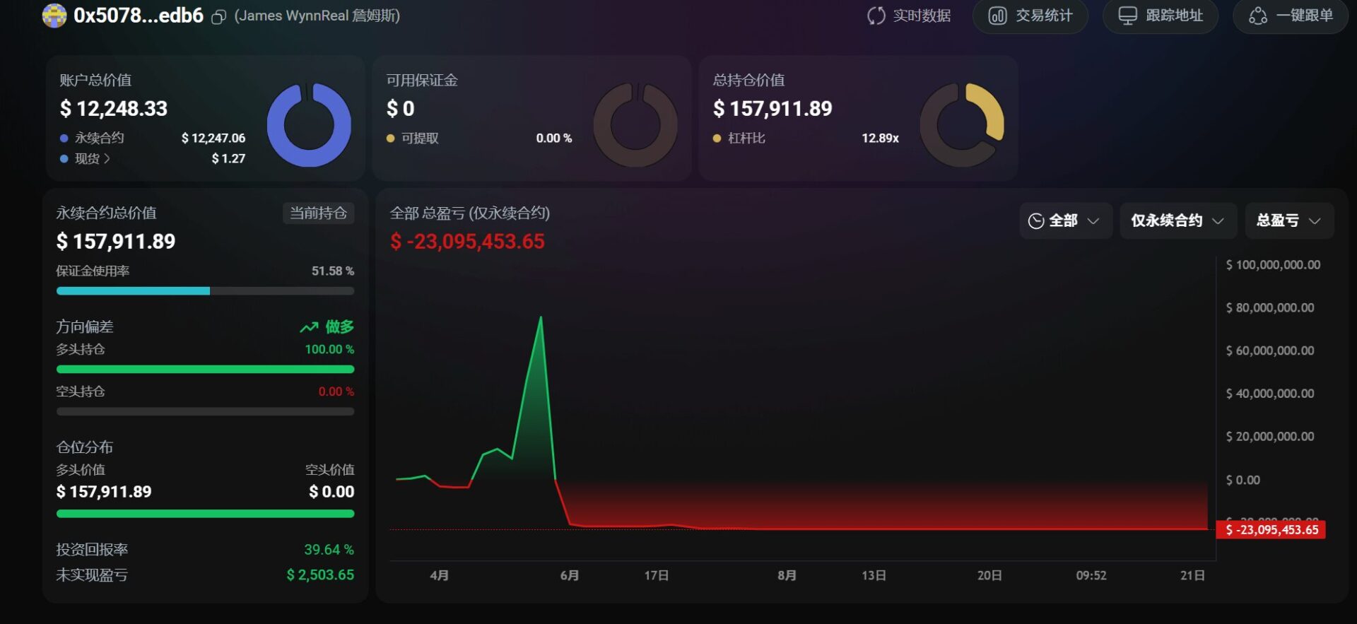1357x624 pixels.
Task: Click the wallet avatar icon
Action: pyautogui.click(x=54, y=16)
